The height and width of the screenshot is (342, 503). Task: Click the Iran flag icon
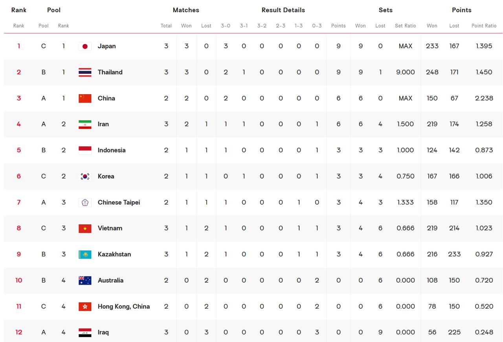point(85,124)
